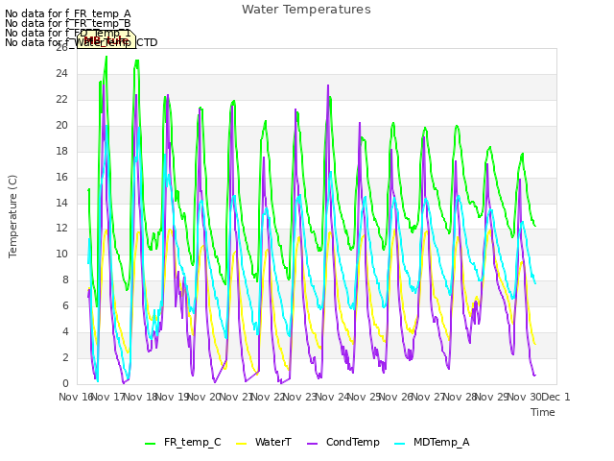The width and height of the screenshot is (614, 461).
Task: Click the 'No data for f_FR_temp_A' message
Action: (68, 14)
